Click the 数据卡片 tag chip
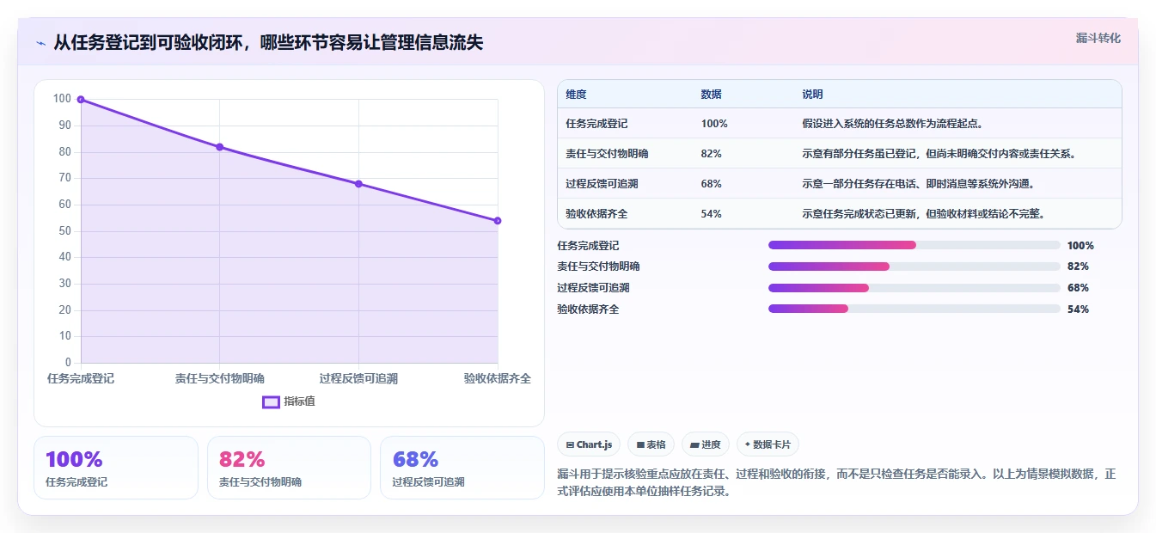 [768, 444]
